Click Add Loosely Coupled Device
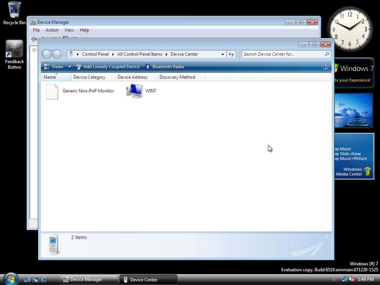This screenshot has height=285, width=380. click(x=107, y=67)
